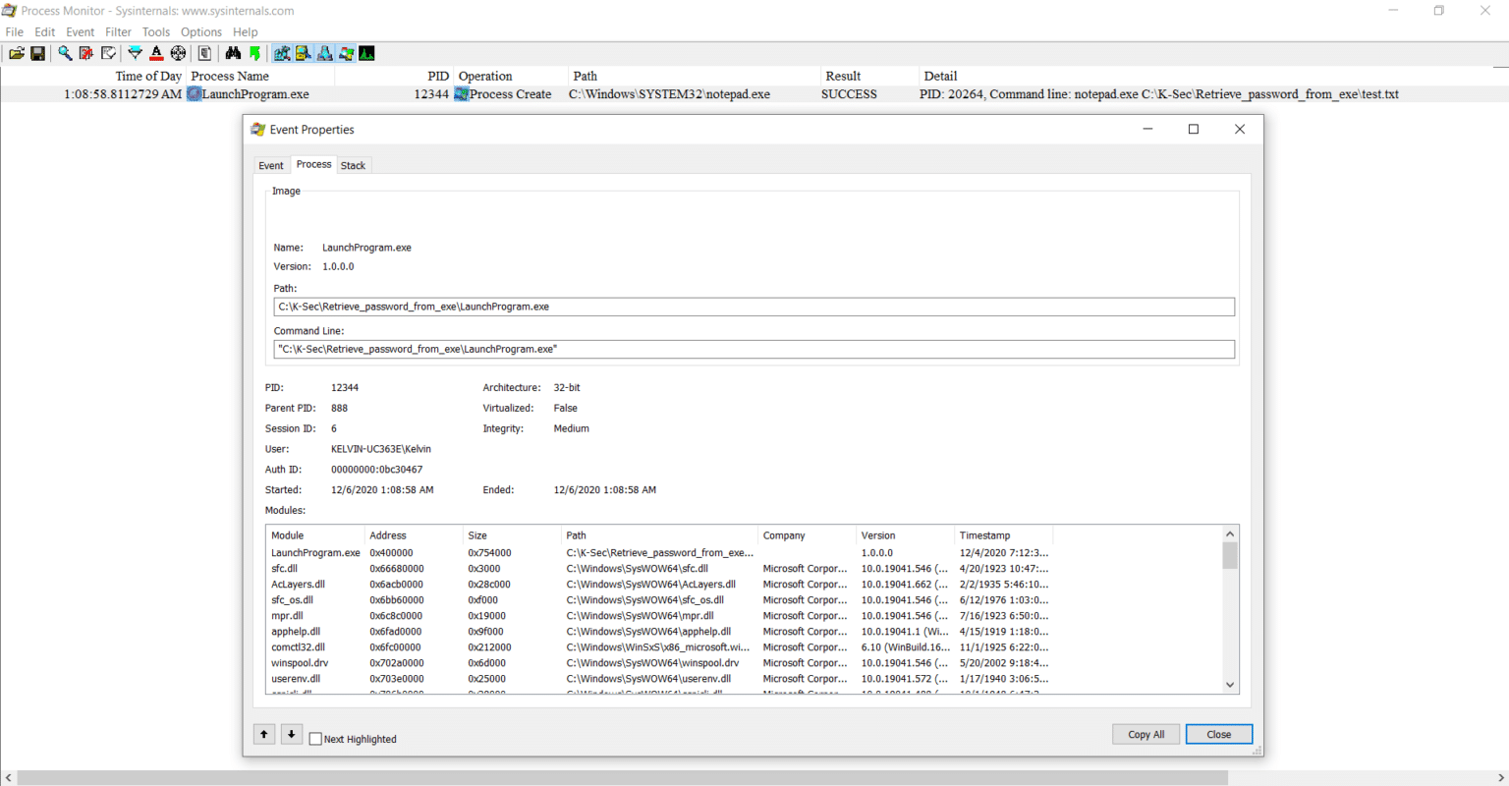Enable the Next Highlighted checkbox
Viewport: 1509px width, 786px height.
point(315,739)
